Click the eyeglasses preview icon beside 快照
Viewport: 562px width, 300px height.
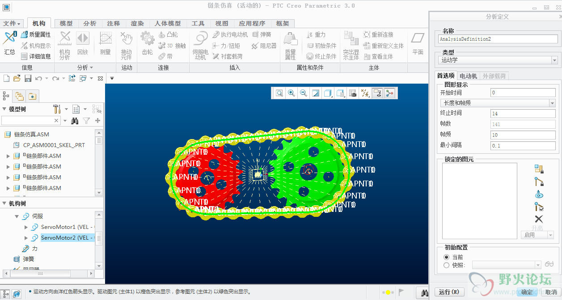tap(549, 265)
